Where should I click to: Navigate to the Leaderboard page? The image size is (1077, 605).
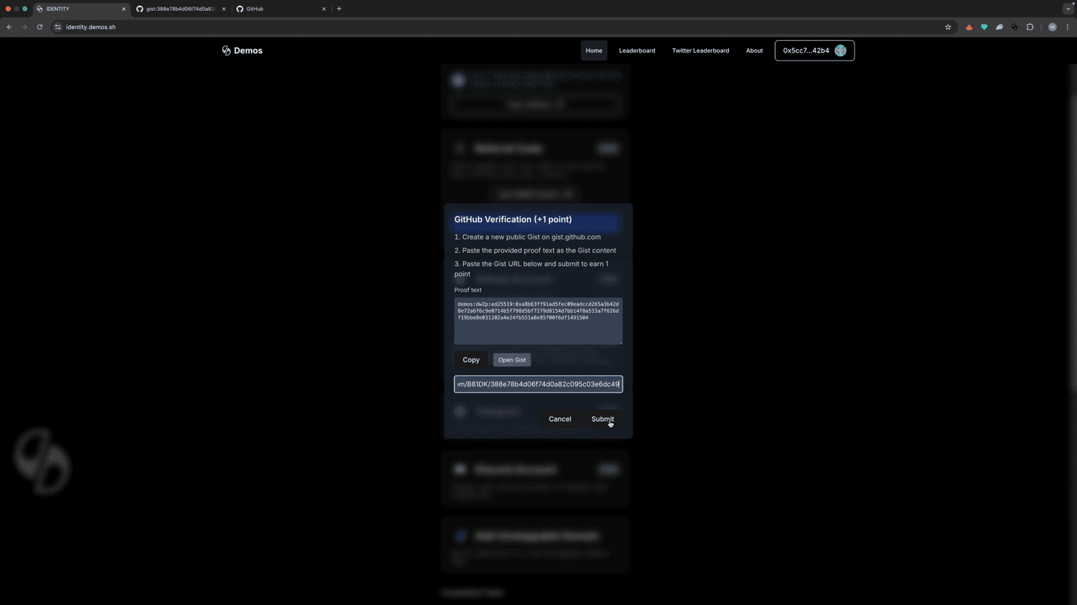pos(637,50)
